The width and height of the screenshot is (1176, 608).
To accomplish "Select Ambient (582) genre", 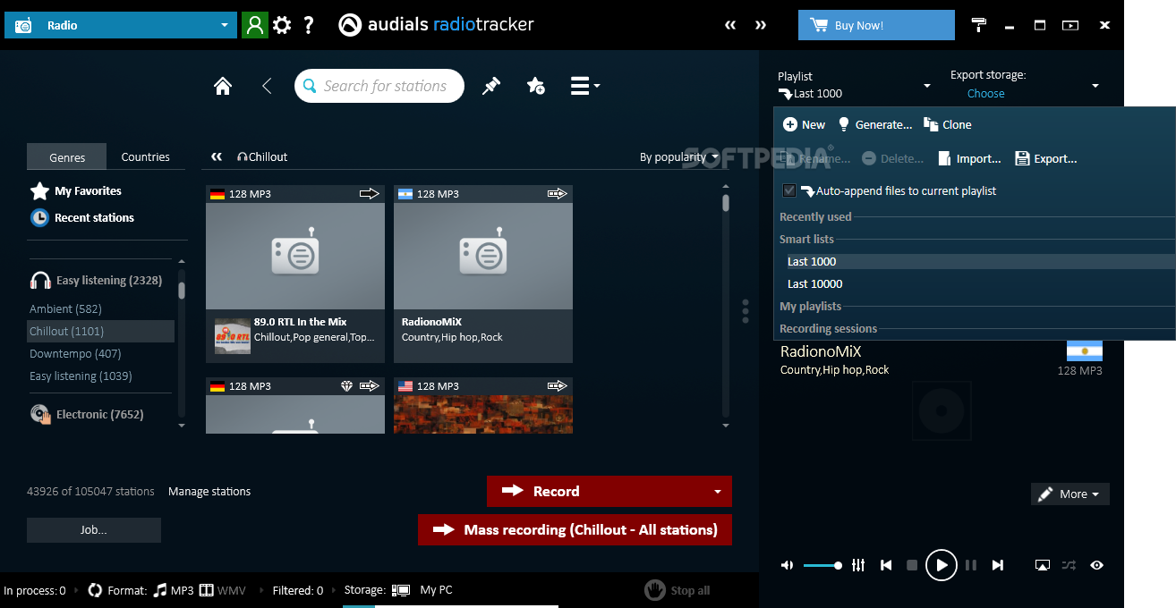I will click(65, 308).
